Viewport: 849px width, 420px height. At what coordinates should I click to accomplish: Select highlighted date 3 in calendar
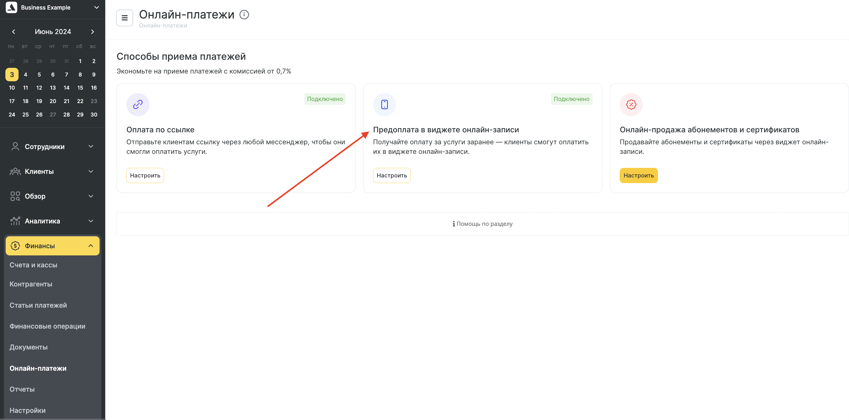[x=12, y=74]
